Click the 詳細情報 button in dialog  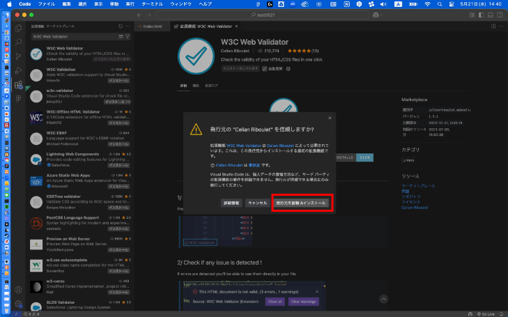231,203
